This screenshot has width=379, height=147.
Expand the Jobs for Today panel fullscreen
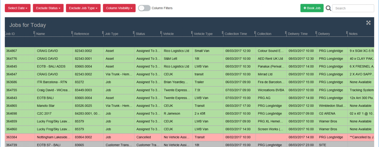pyautogui.click(x=368, y=23)
